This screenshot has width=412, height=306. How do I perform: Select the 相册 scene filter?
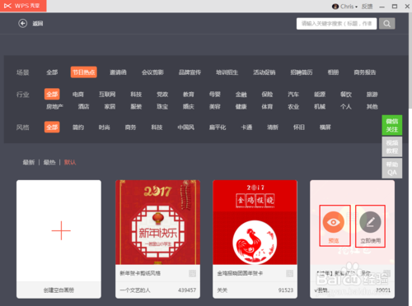[333, 72]
